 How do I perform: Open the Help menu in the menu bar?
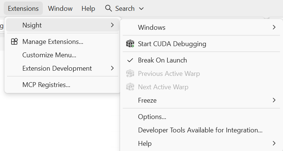(88, 9)
